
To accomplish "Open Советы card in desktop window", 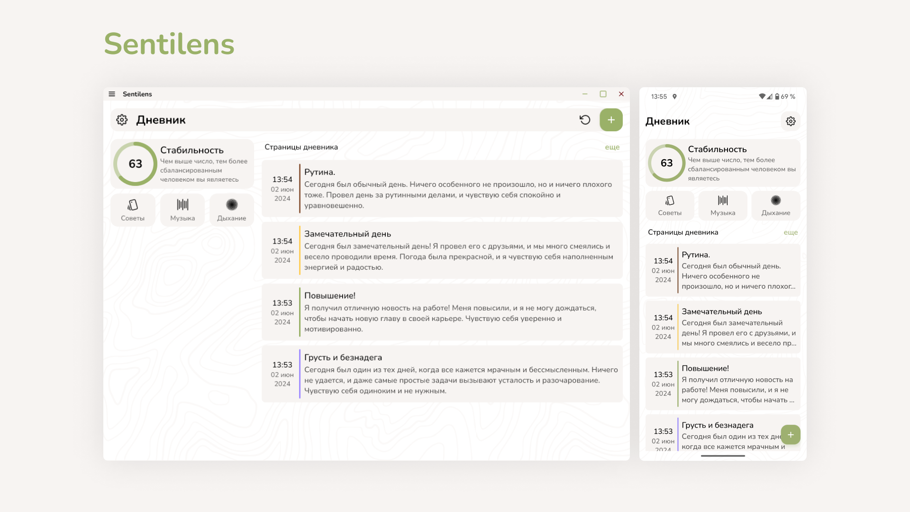I will (133, 210).
